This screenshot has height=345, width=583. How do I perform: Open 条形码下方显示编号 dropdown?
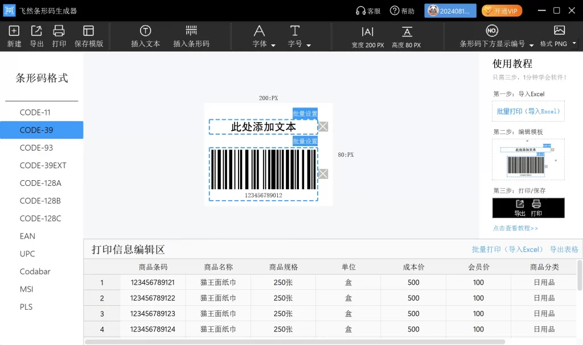tap(531, 45)
